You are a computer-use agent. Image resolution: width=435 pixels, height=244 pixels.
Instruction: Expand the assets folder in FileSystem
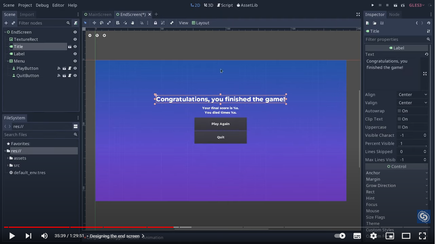(8, 158)
